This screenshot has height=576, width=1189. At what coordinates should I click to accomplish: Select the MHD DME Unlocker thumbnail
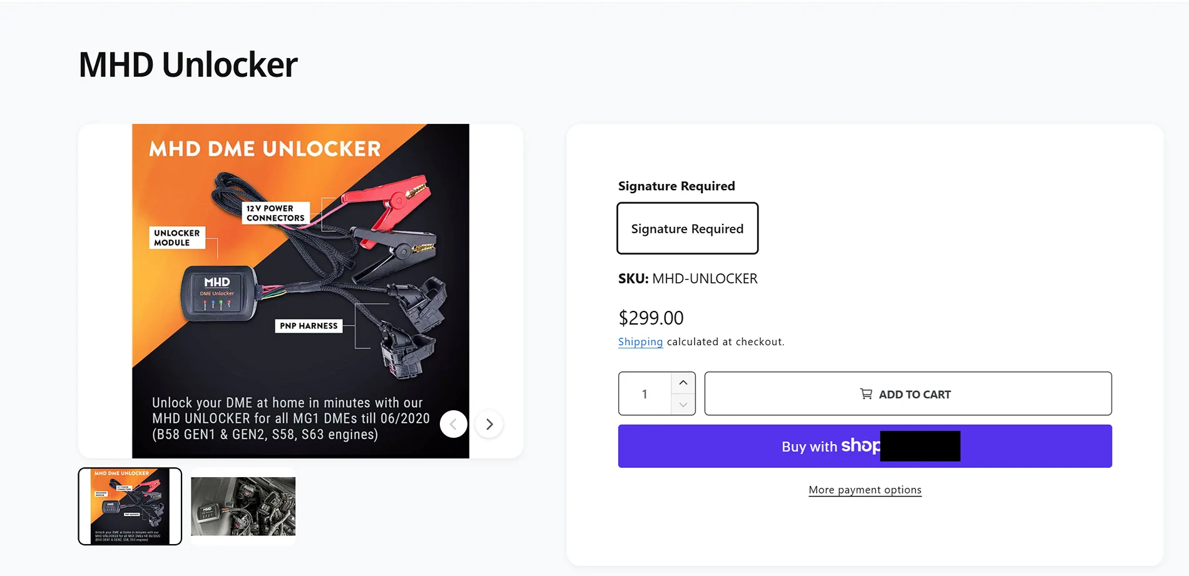130,507
